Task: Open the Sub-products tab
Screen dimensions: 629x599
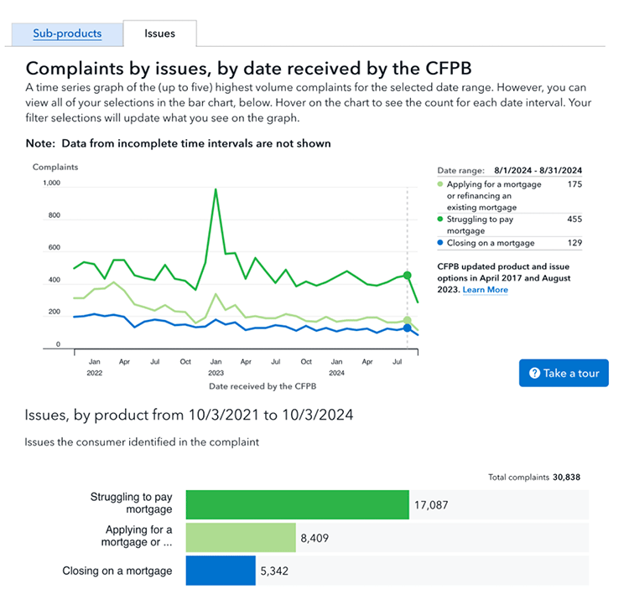Action: [x=67, y=34]
